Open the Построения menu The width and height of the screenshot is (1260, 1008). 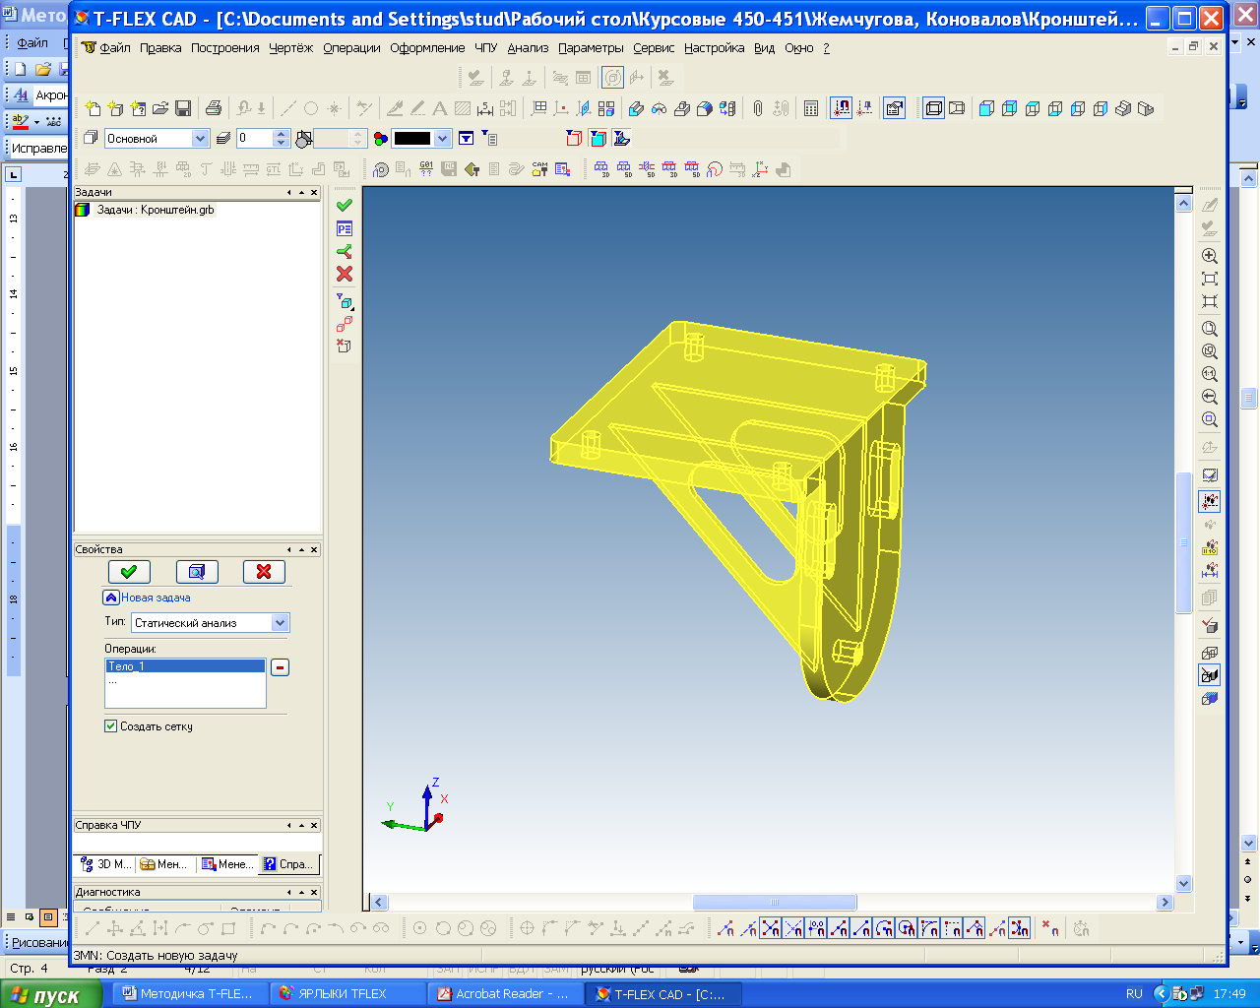coord(224,48)
